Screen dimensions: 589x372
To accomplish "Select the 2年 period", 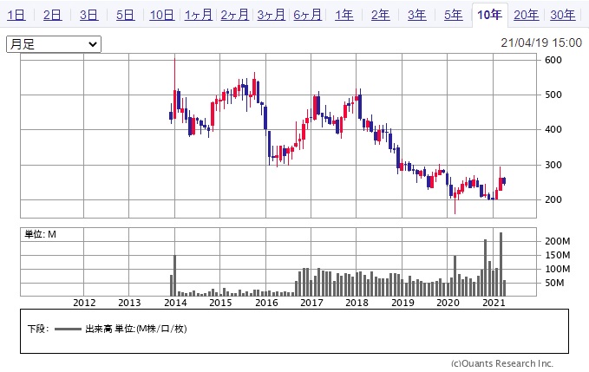I will point(381,15).
